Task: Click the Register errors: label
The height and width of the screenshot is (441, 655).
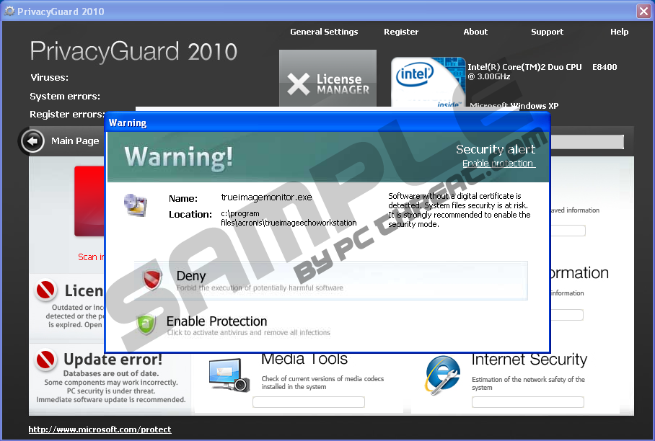Action: [67, 115]
